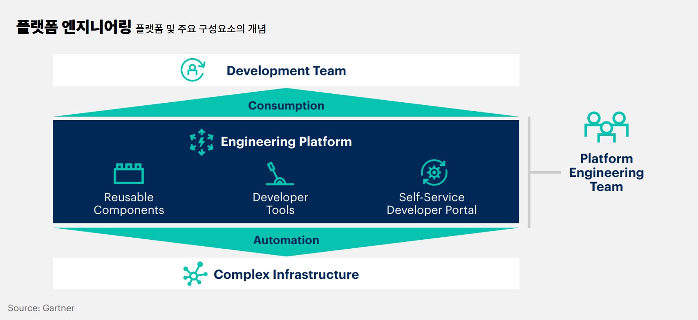Image resolution: width=698 pixels, height=320 pixels.
Task: Click the "Platform Engineering Team" label
Action: pos(606,172)
